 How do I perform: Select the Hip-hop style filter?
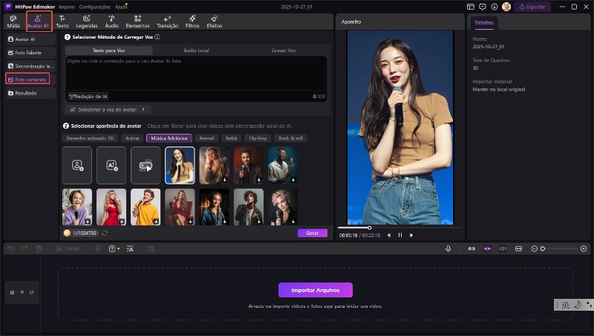point(258,138)
